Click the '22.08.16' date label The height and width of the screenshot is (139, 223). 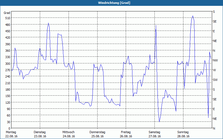(x=11, y=136)
